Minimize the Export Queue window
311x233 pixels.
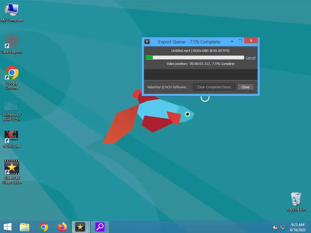click(x=232, y=41)
